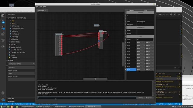193x108 pixels.
Task: Open CMakeLists.txt in the Explorer
Action: [16, 50]
